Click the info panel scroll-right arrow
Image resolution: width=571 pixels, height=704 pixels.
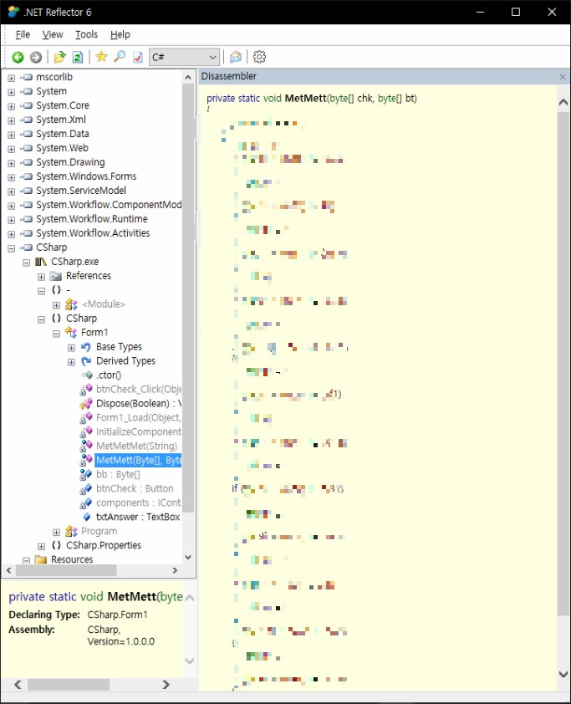tap(166, 685)
